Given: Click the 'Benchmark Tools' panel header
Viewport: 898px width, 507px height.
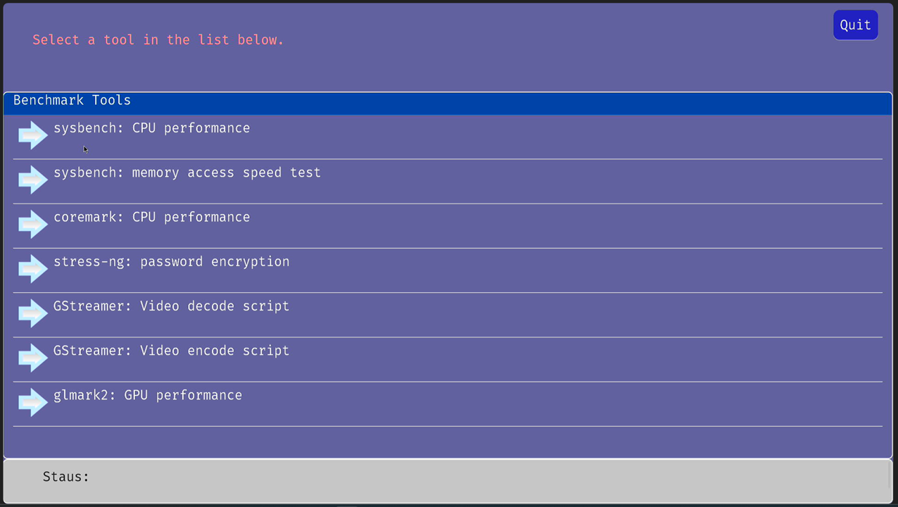Looking at the screenshot, I should point(72,101).
